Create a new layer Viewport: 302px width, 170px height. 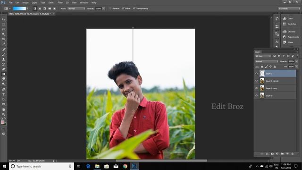(x=287, y=154)
